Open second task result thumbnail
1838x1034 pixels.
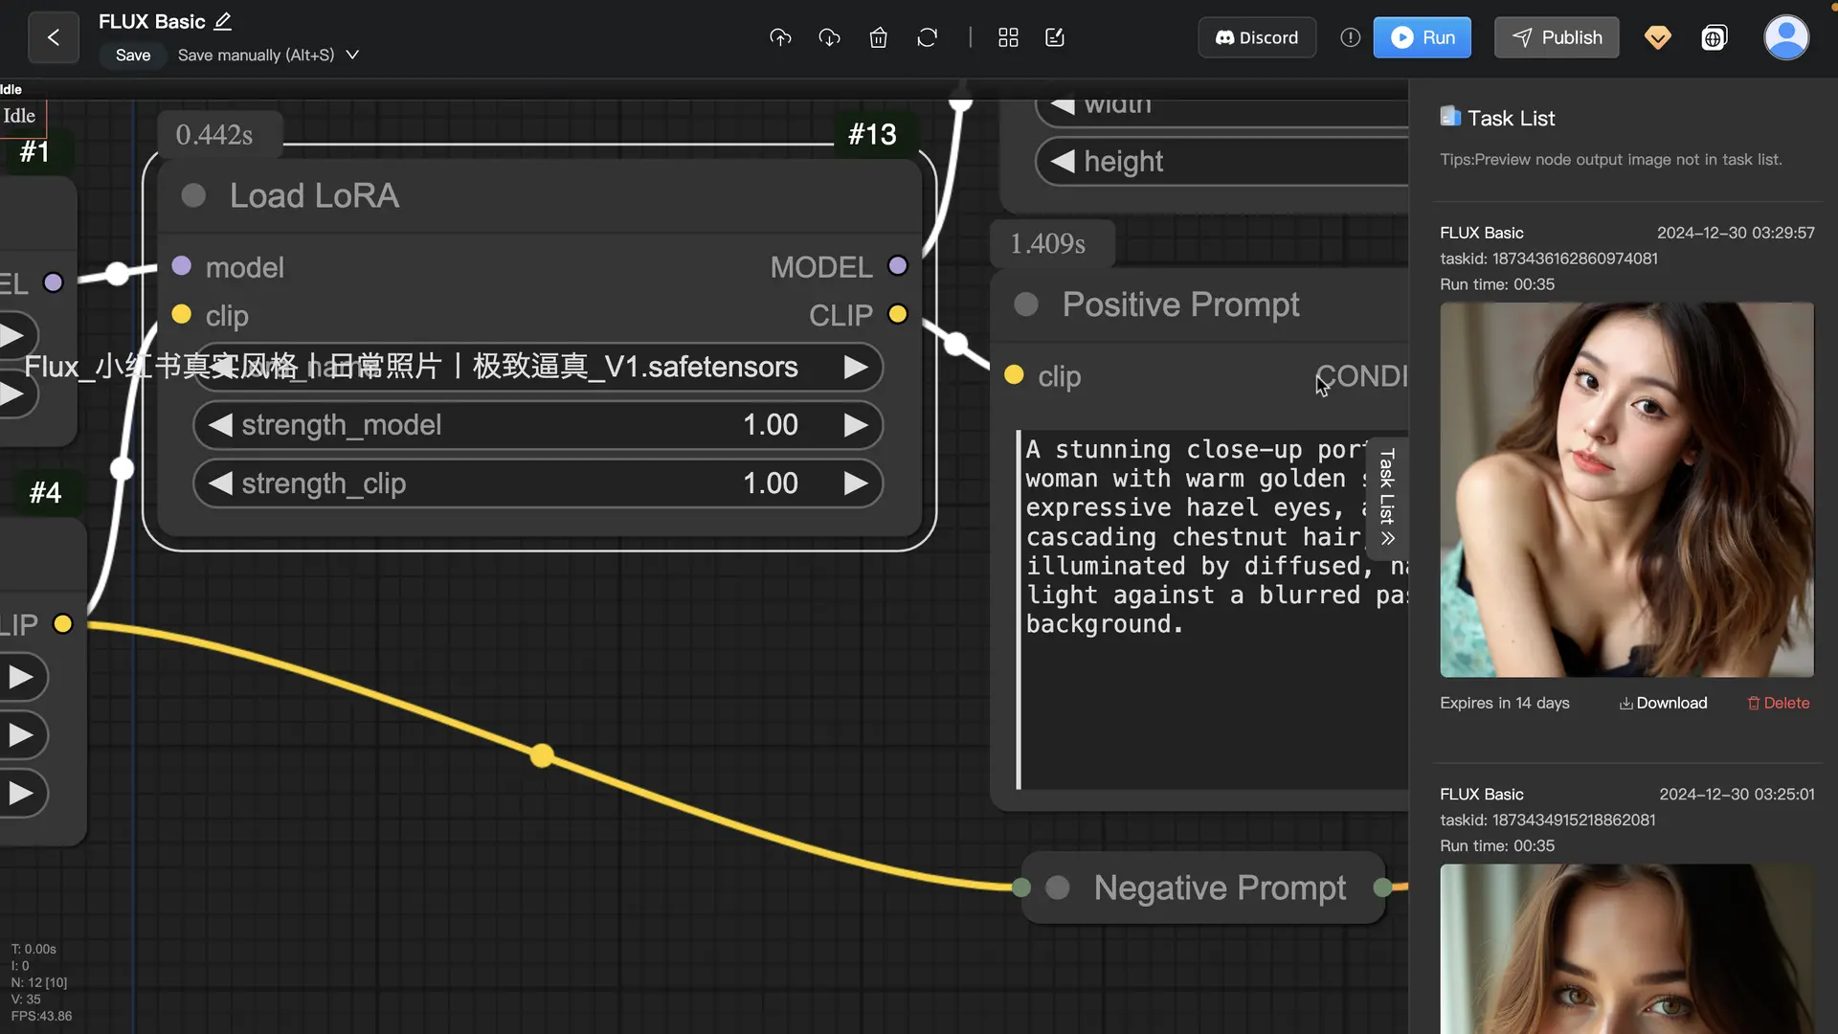1626,948
